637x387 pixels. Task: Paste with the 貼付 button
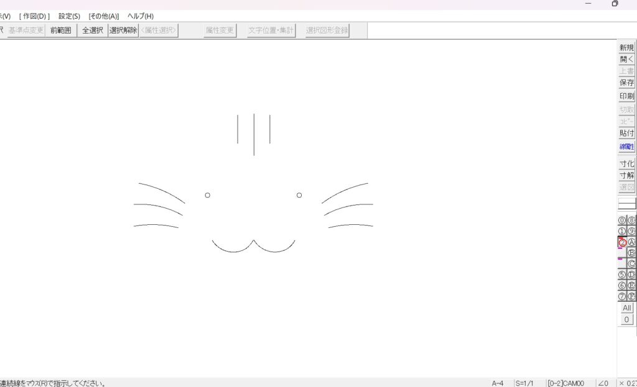click(x=626, y=133)
